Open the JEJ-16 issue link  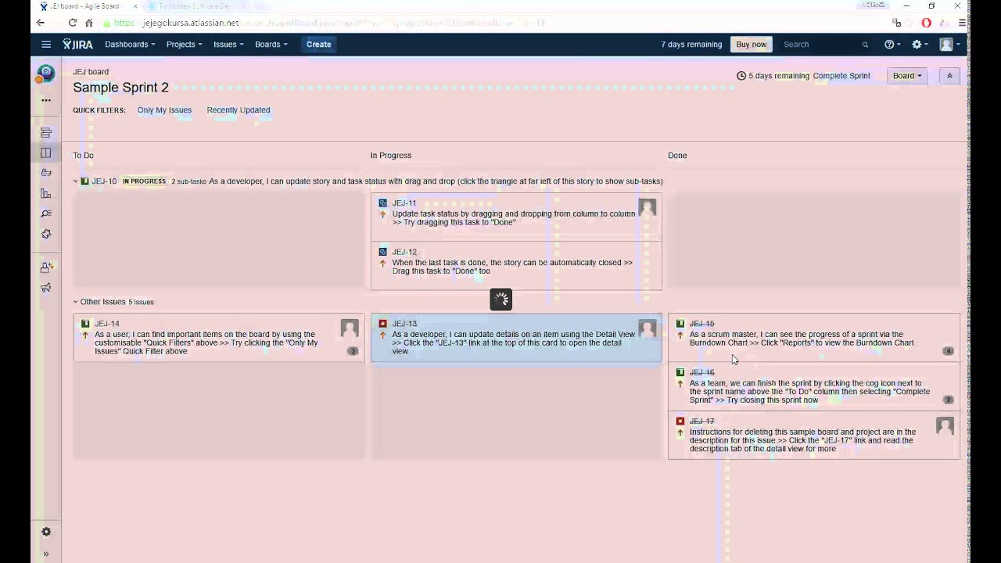[701, 372]
